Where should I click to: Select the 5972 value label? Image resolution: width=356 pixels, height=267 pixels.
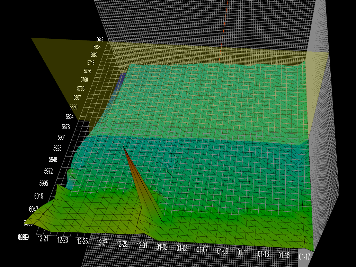coord(48,171)
